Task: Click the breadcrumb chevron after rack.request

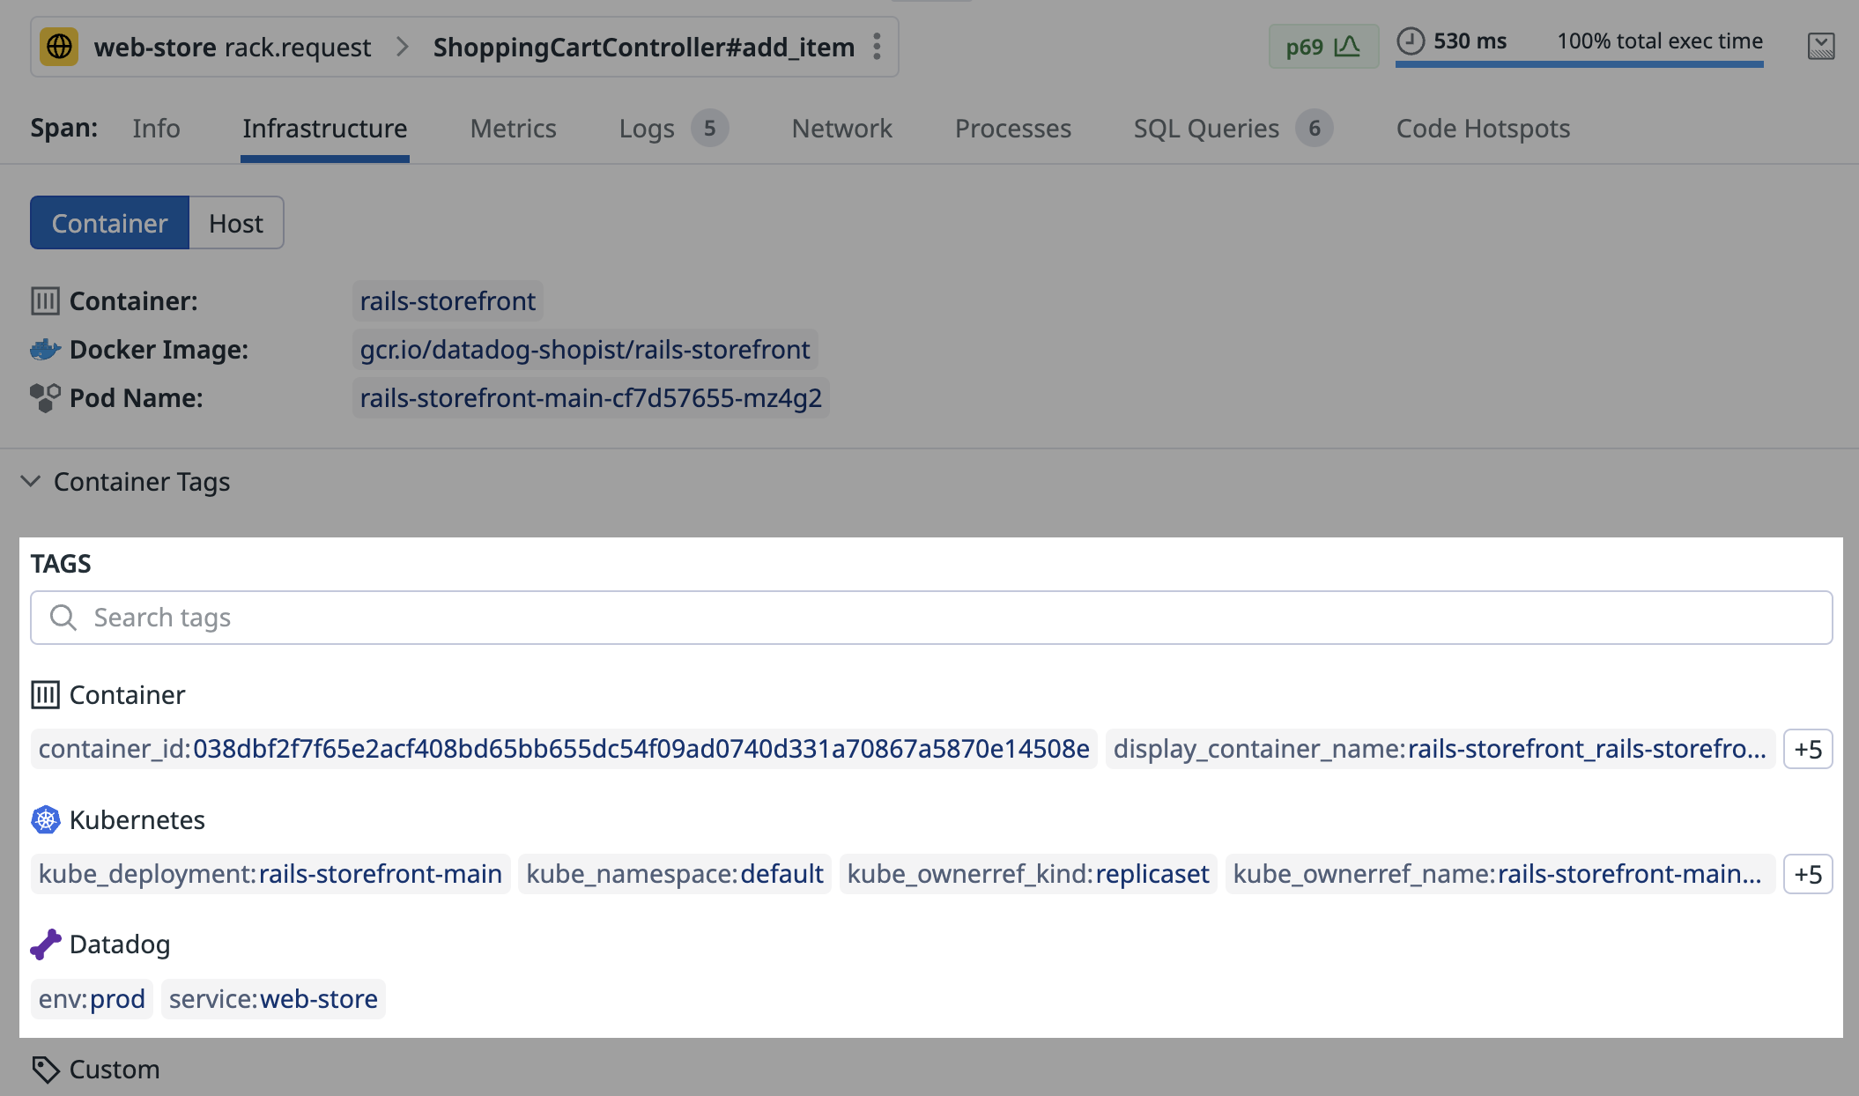Action: [403, 47]
